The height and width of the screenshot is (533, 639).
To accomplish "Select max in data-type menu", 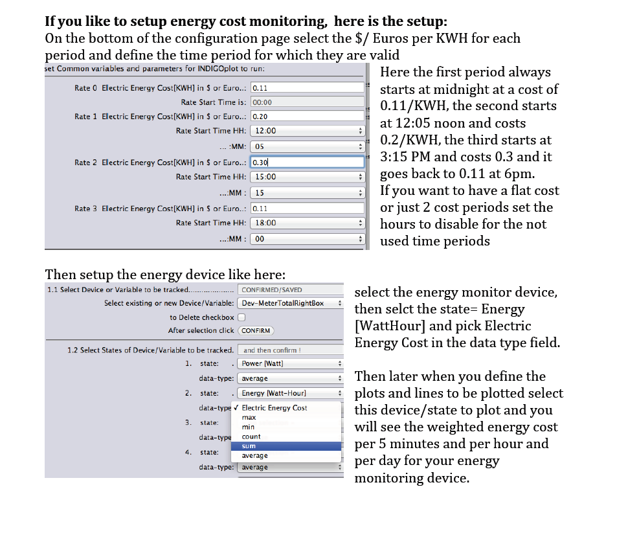I will (x=286, y=417).
